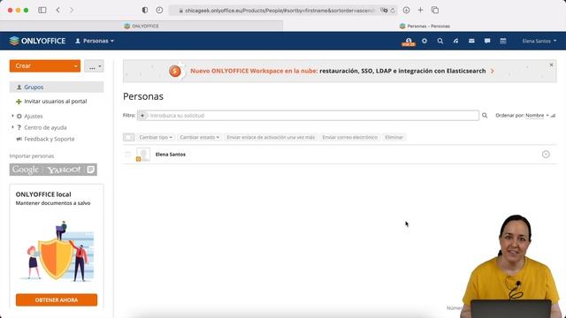Click Elena Santos avatar thumbnail
This screenshot has height=318, width=566.
tap(143, 155)
